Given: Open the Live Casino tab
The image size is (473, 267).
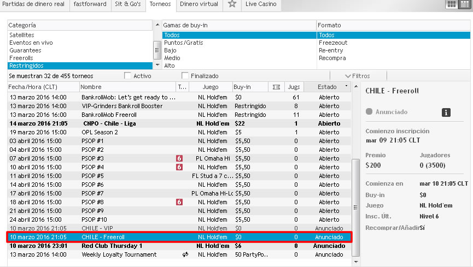Looking at the screenshot, I should (x=261, y=4).
